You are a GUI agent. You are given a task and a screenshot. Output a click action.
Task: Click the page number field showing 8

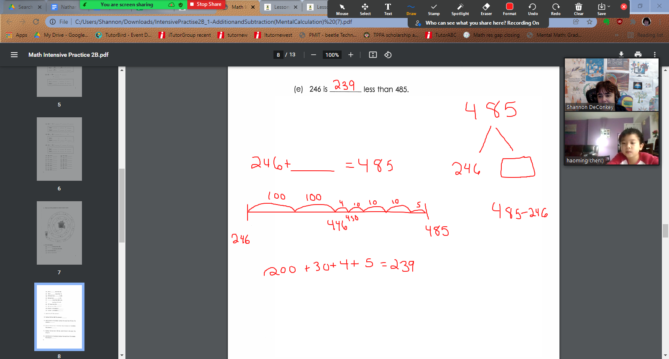tap(278, 55)
